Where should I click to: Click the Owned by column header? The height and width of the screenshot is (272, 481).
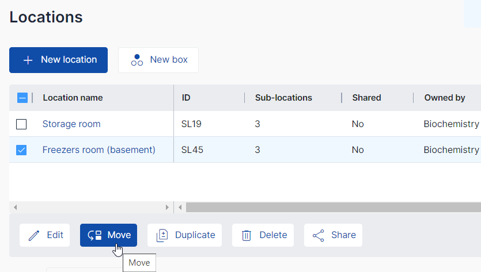click(445, 98)
